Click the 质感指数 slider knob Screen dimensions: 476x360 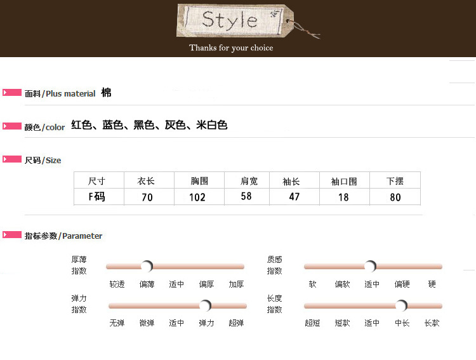click(x=371, y=266)
